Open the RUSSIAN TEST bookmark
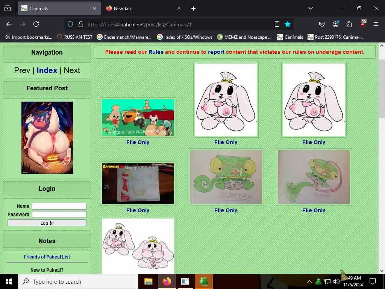 (75, 37)
